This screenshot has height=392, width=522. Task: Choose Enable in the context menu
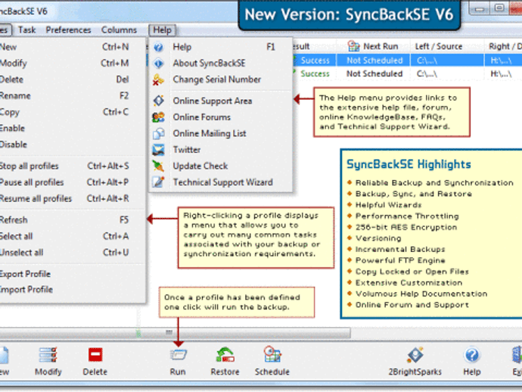[x=72, y=128]
